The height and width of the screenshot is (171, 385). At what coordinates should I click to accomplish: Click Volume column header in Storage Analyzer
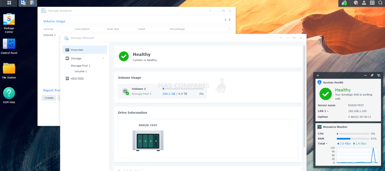57,29
